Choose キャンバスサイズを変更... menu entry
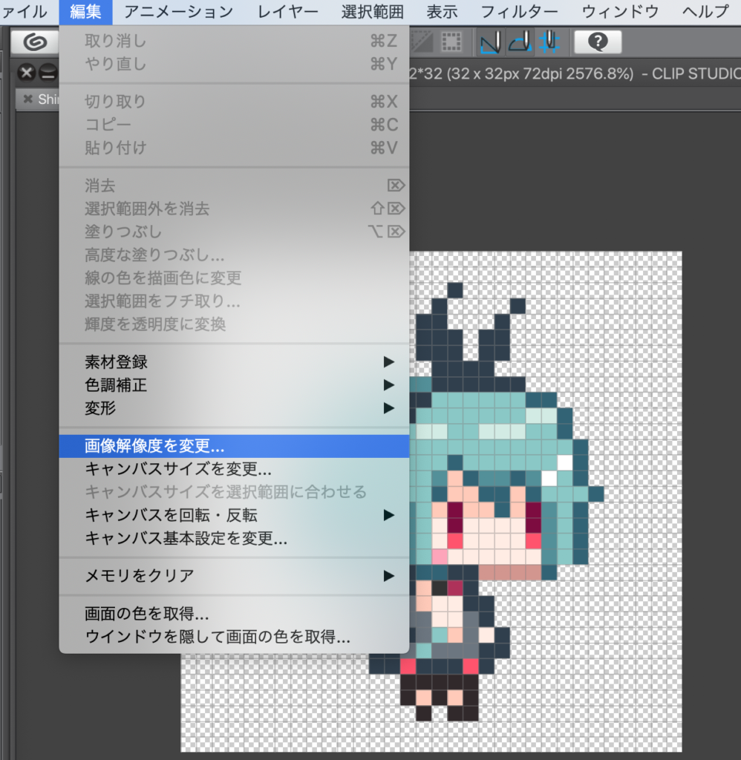The height and width of the screenshot is (760, 741). coord(234,469)
